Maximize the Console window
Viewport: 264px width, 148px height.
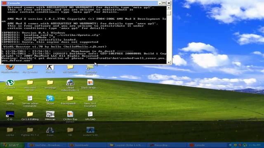point(164,3)
